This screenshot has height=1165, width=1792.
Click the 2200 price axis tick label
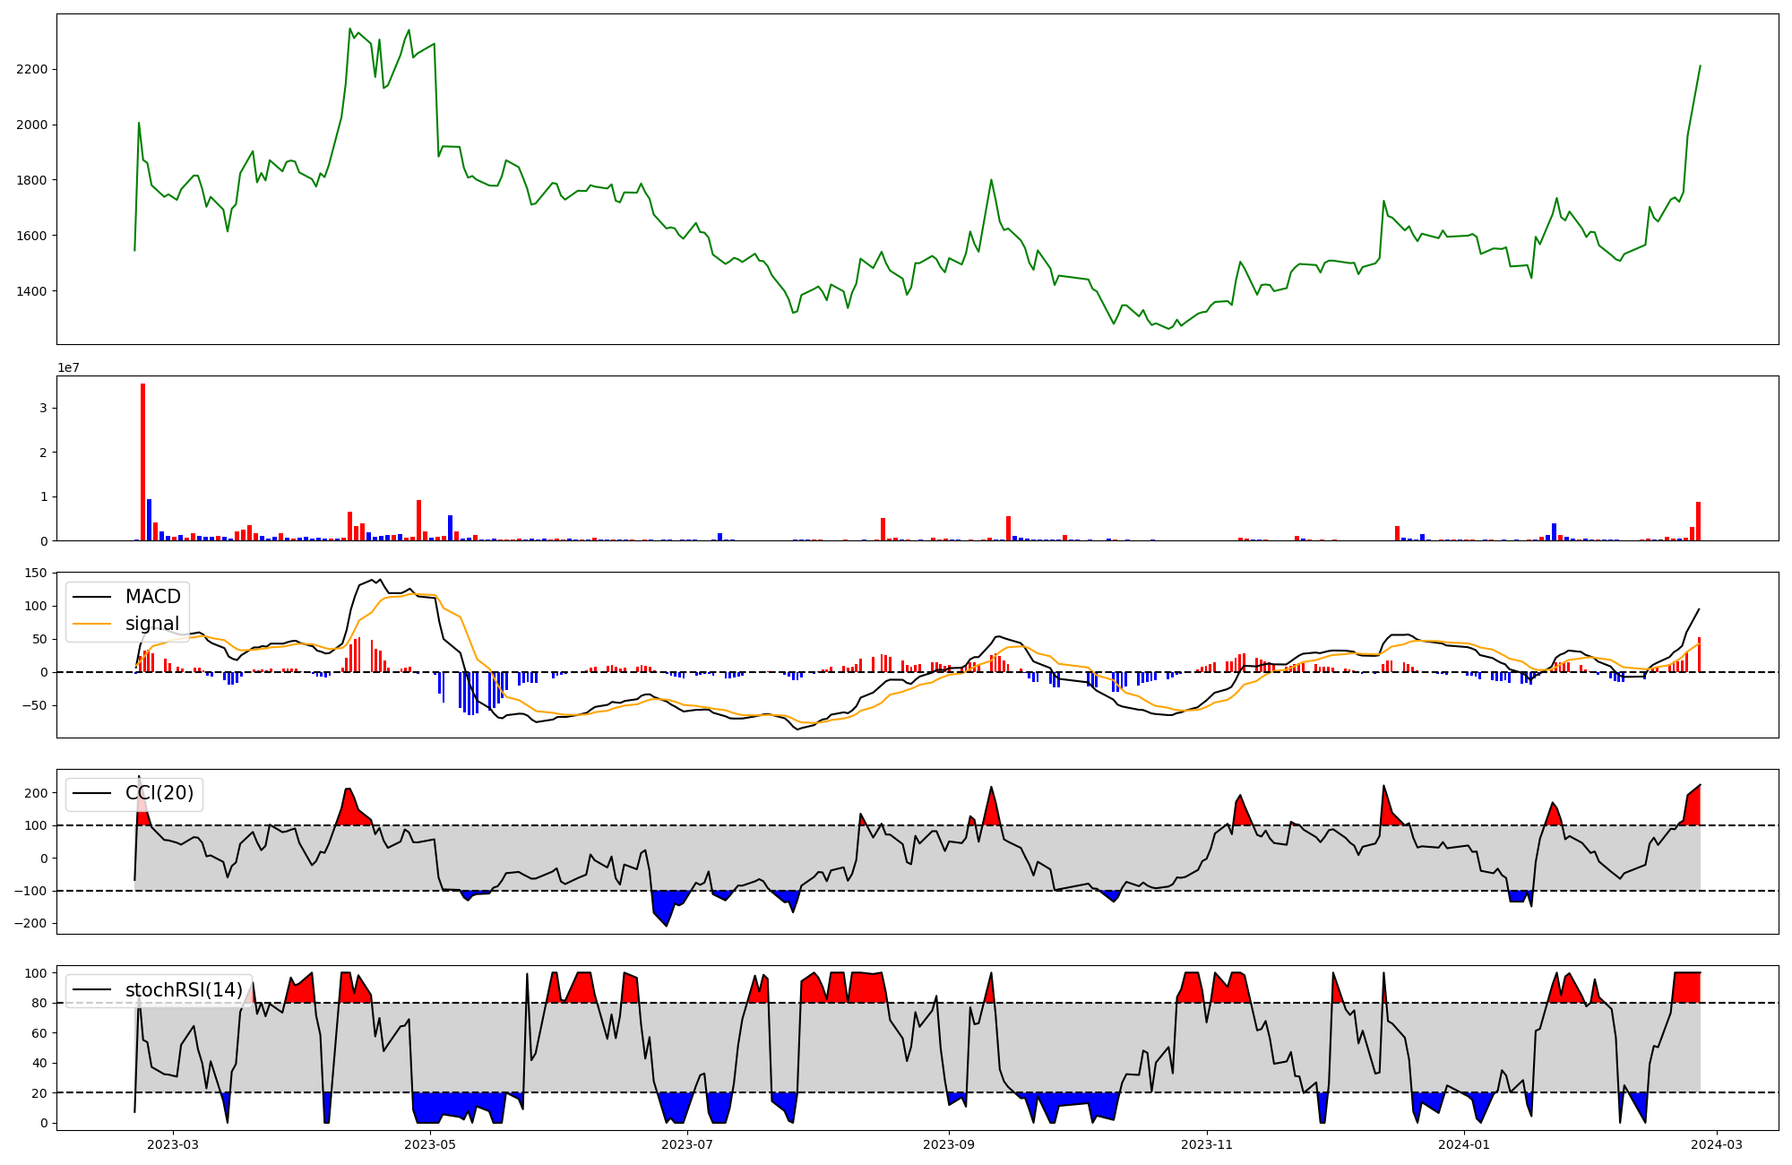31,69
